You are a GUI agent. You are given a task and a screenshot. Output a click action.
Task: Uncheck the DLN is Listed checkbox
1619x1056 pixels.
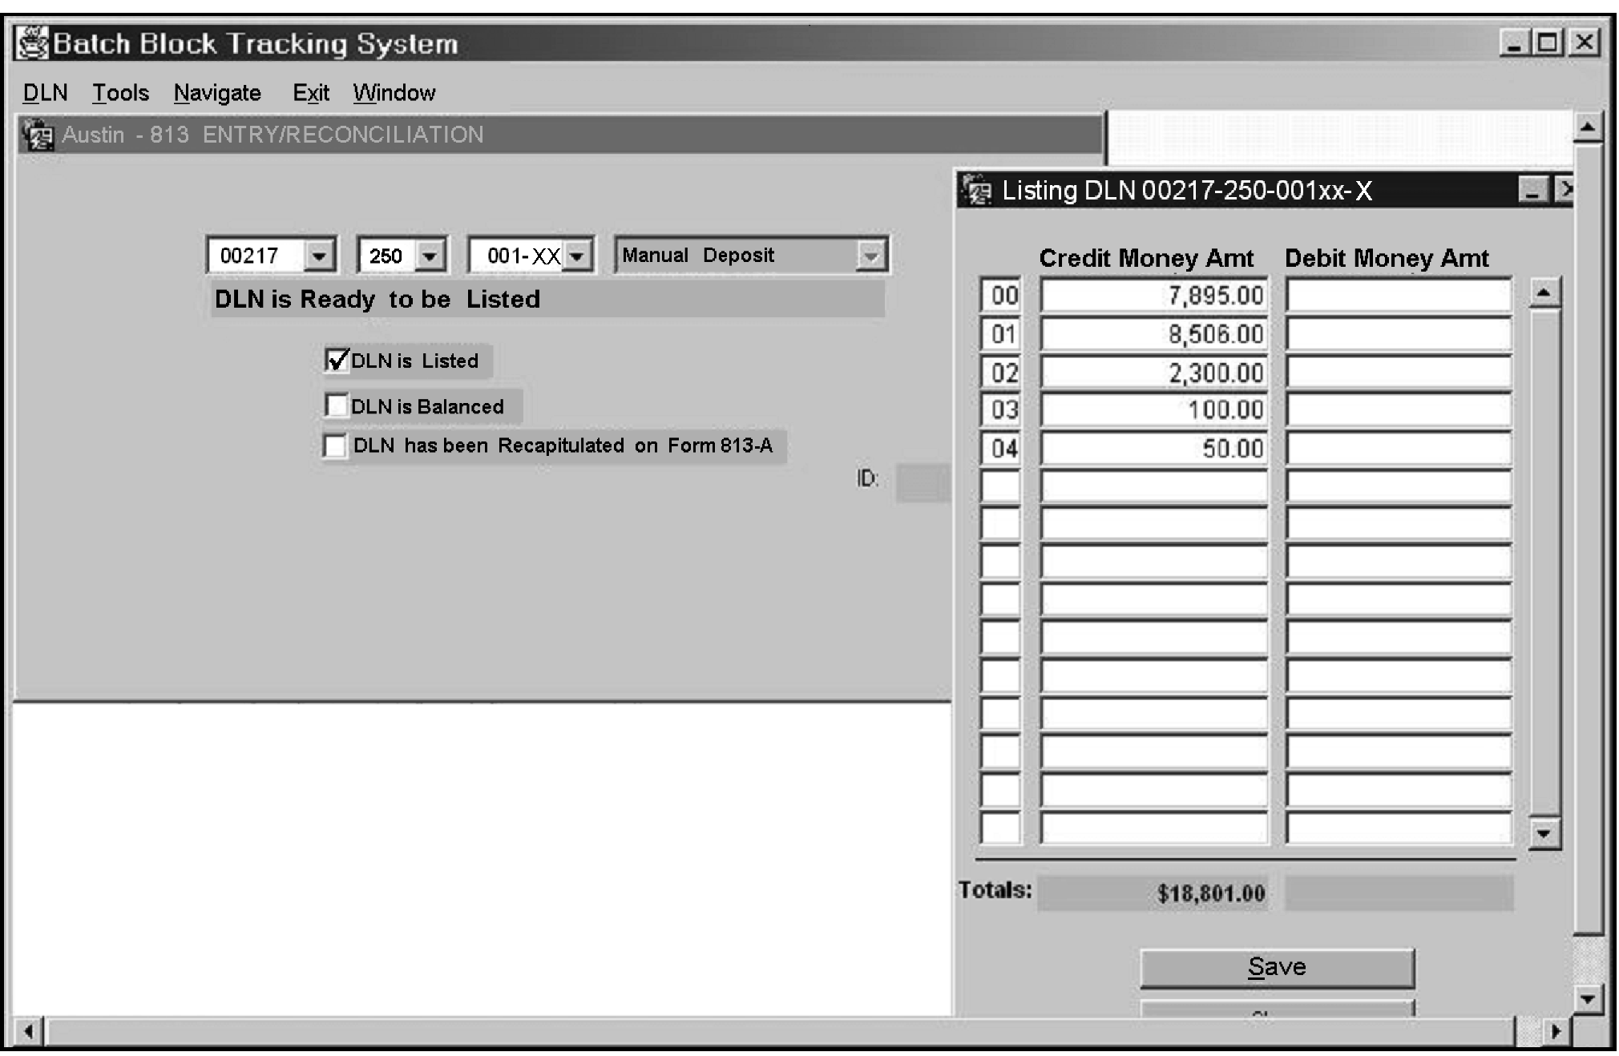point(337,360)
